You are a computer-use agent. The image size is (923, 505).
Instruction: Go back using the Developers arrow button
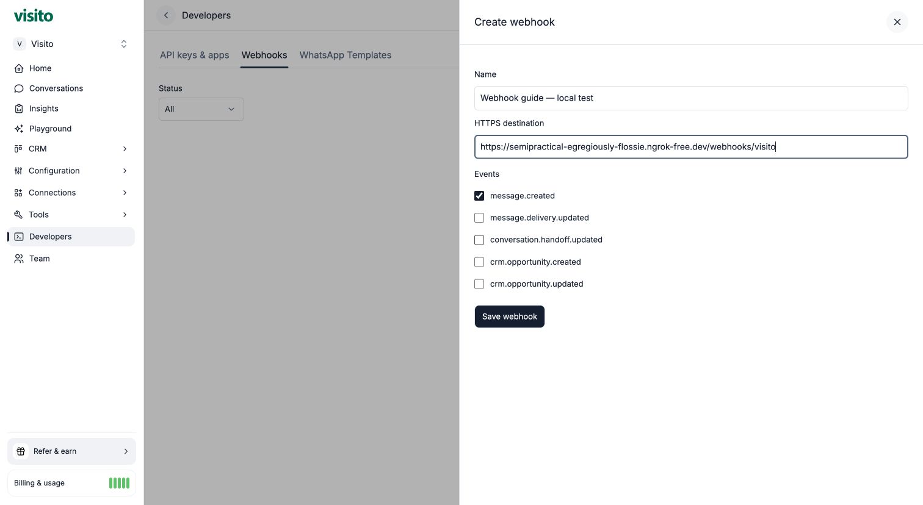[166, 15]
